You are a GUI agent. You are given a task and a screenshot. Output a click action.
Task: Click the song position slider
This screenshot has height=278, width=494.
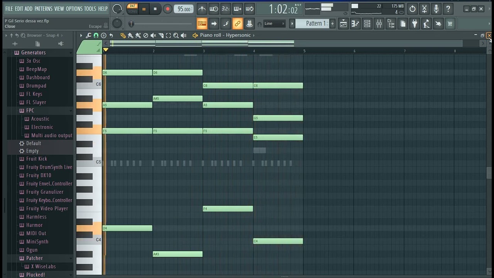click(161, 24)
